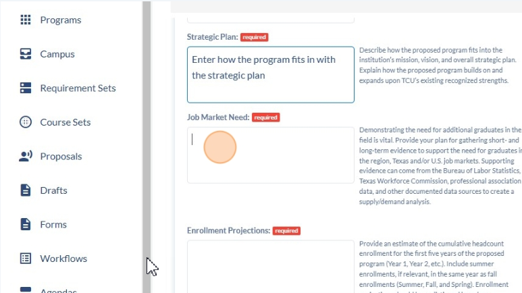Navigate to Proposals menu item
This screenshot has height=293, width=522.
coord(61,157)
